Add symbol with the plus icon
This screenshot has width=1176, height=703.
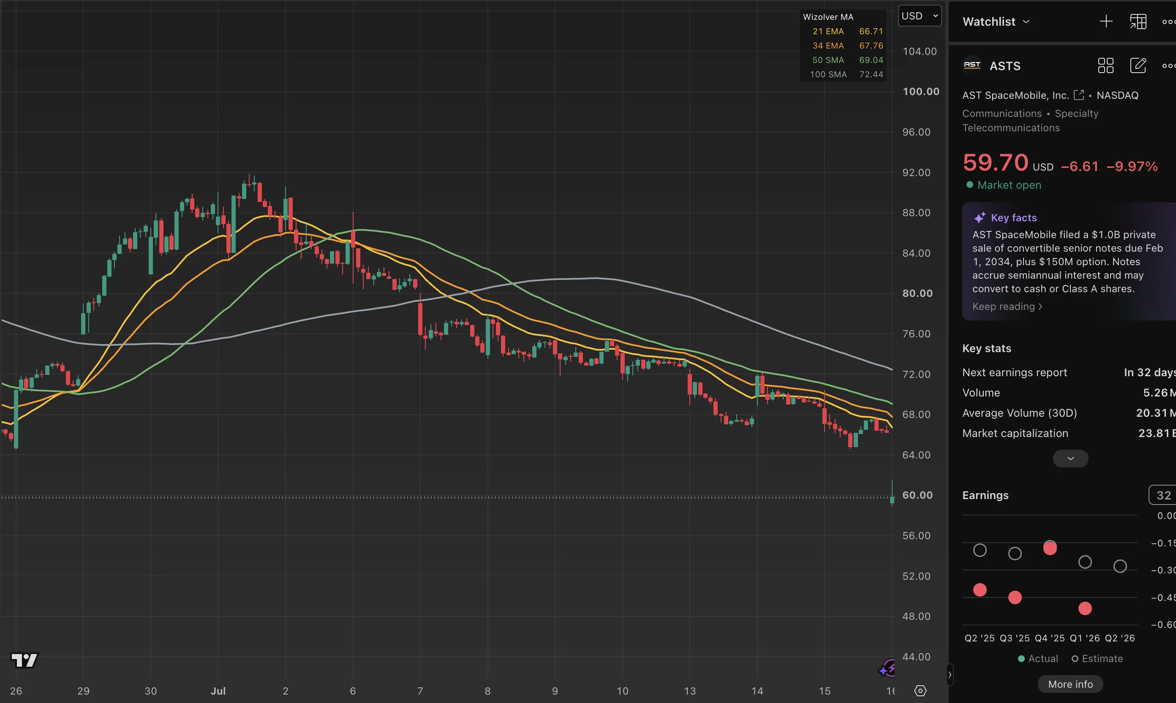click(1106, 21)
